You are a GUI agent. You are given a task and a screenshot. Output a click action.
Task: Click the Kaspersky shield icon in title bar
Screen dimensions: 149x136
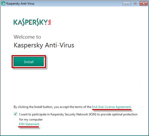pos(3,4)
